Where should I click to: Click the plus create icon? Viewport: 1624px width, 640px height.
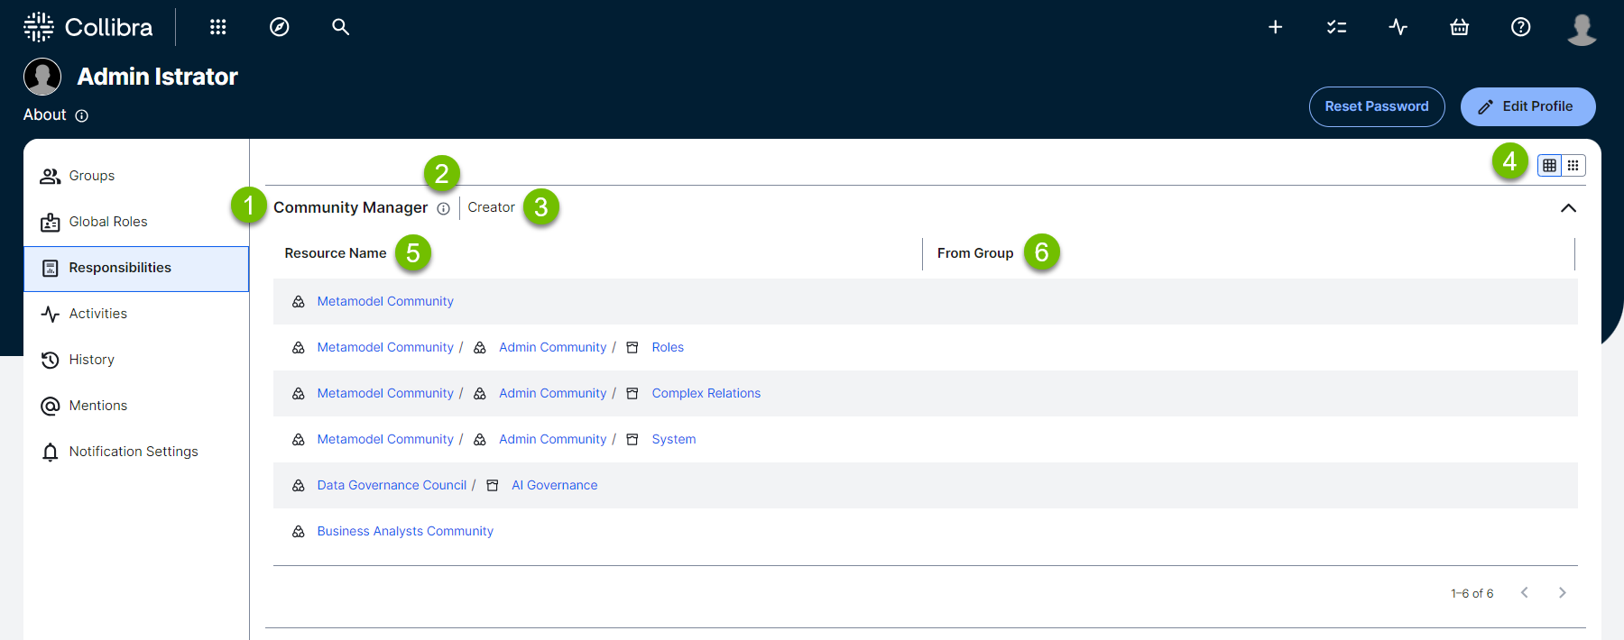[1275, 27]
